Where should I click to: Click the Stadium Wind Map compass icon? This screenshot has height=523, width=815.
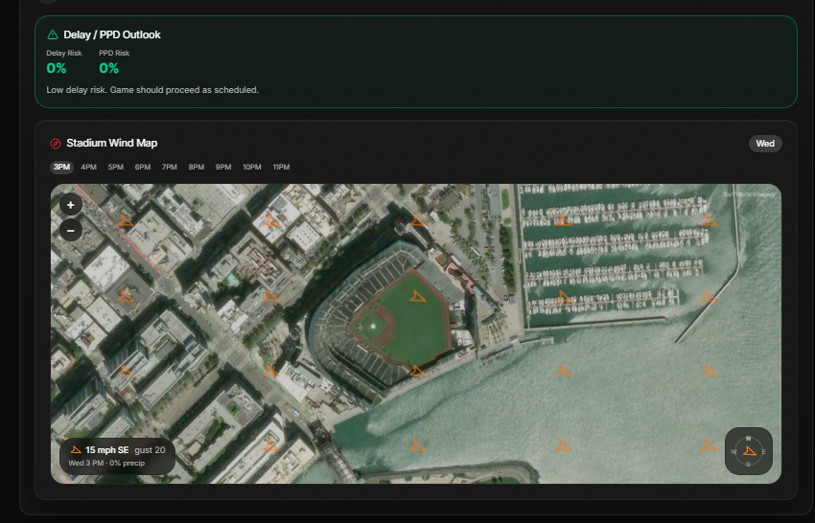pyautogui.click(x=56, y=144)
